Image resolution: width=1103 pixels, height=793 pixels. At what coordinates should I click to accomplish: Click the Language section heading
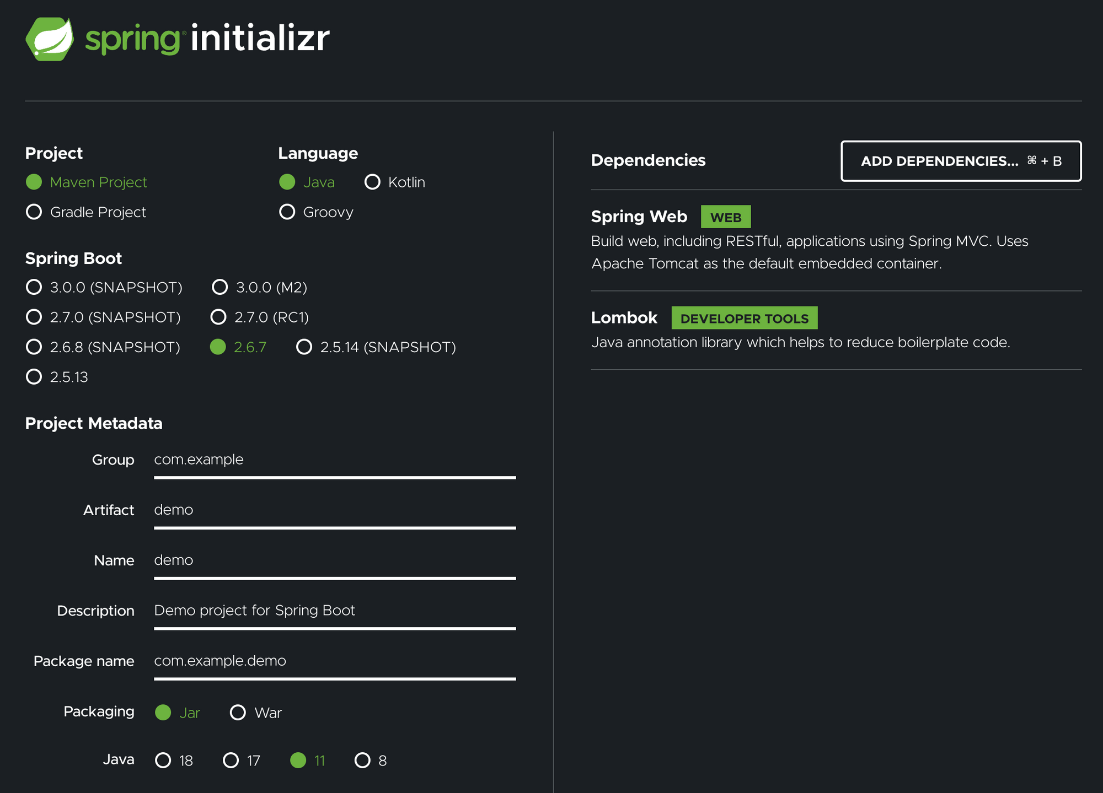tap(318, 153)
